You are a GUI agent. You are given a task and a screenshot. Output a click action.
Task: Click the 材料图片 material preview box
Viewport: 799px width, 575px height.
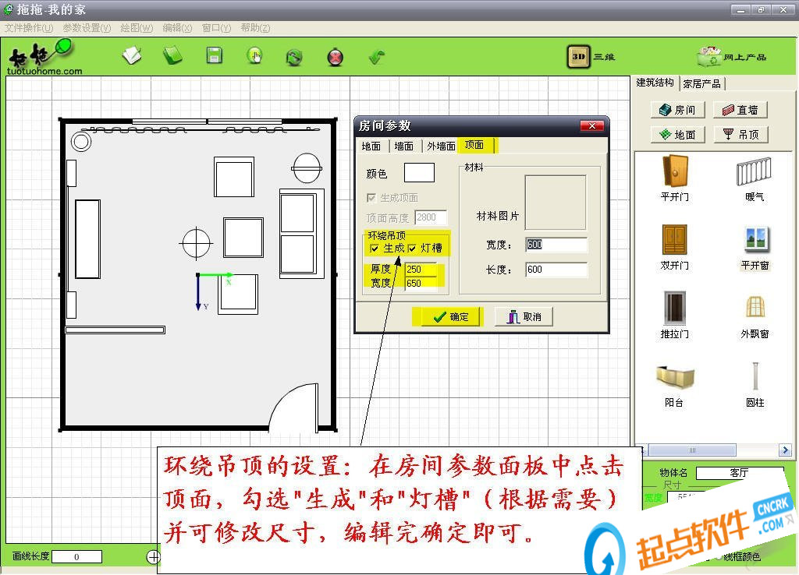click(556, 203)
